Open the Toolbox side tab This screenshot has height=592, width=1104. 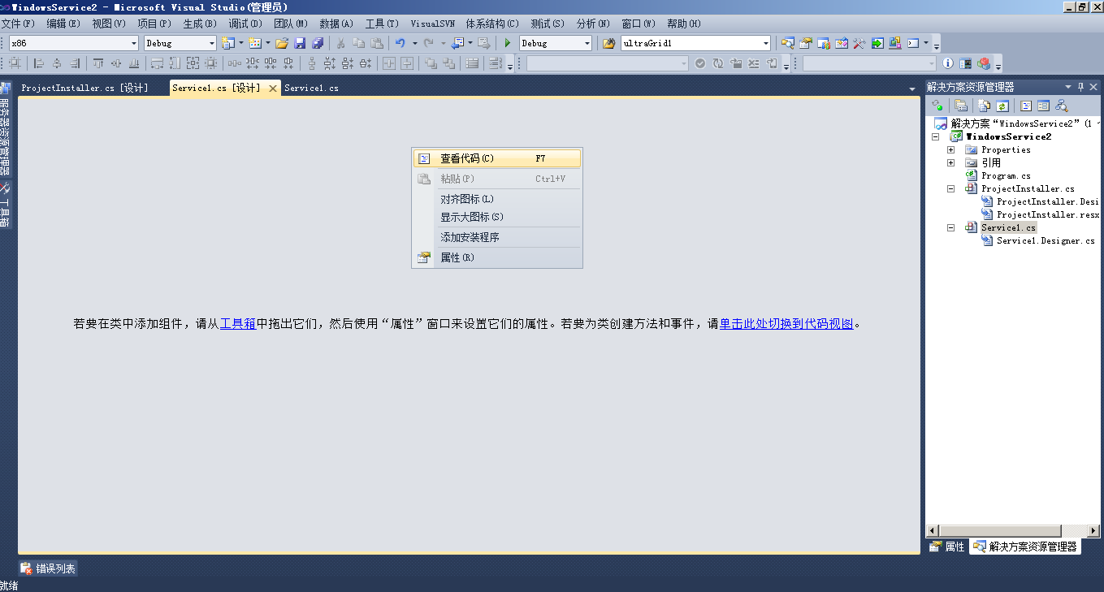pos(5,205)
